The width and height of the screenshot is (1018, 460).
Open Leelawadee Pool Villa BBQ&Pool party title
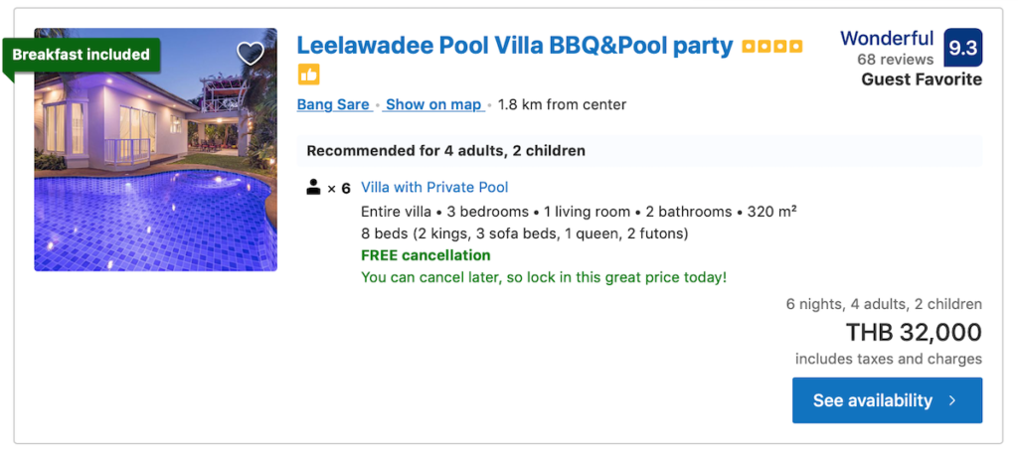coord(515,46)
